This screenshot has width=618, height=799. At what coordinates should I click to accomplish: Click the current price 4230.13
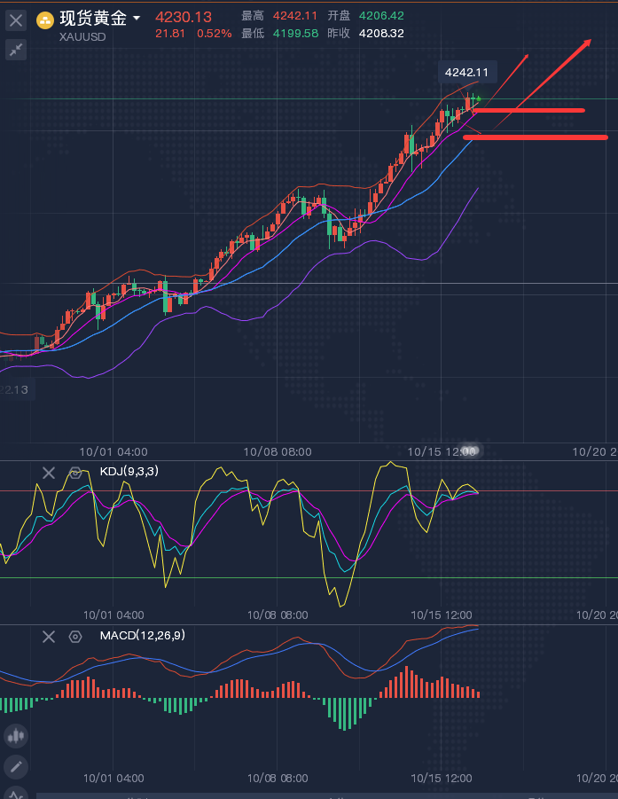[x=184, y=17]
